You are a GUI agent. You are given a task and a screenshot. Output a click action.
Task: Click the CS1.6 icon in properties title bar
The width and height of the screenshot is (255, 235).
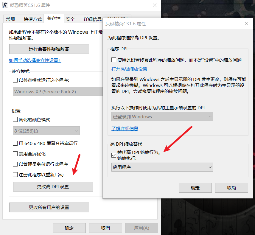[x=5, y=5]
